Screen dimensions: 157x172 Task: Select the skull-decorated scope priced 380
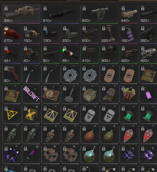[22, 14]
